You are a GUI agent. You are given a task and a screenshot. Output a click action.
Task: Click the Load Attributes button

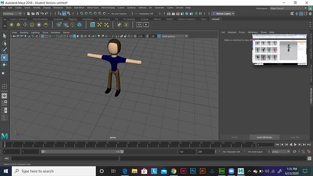pyautogui.click(x=264, y=137)
